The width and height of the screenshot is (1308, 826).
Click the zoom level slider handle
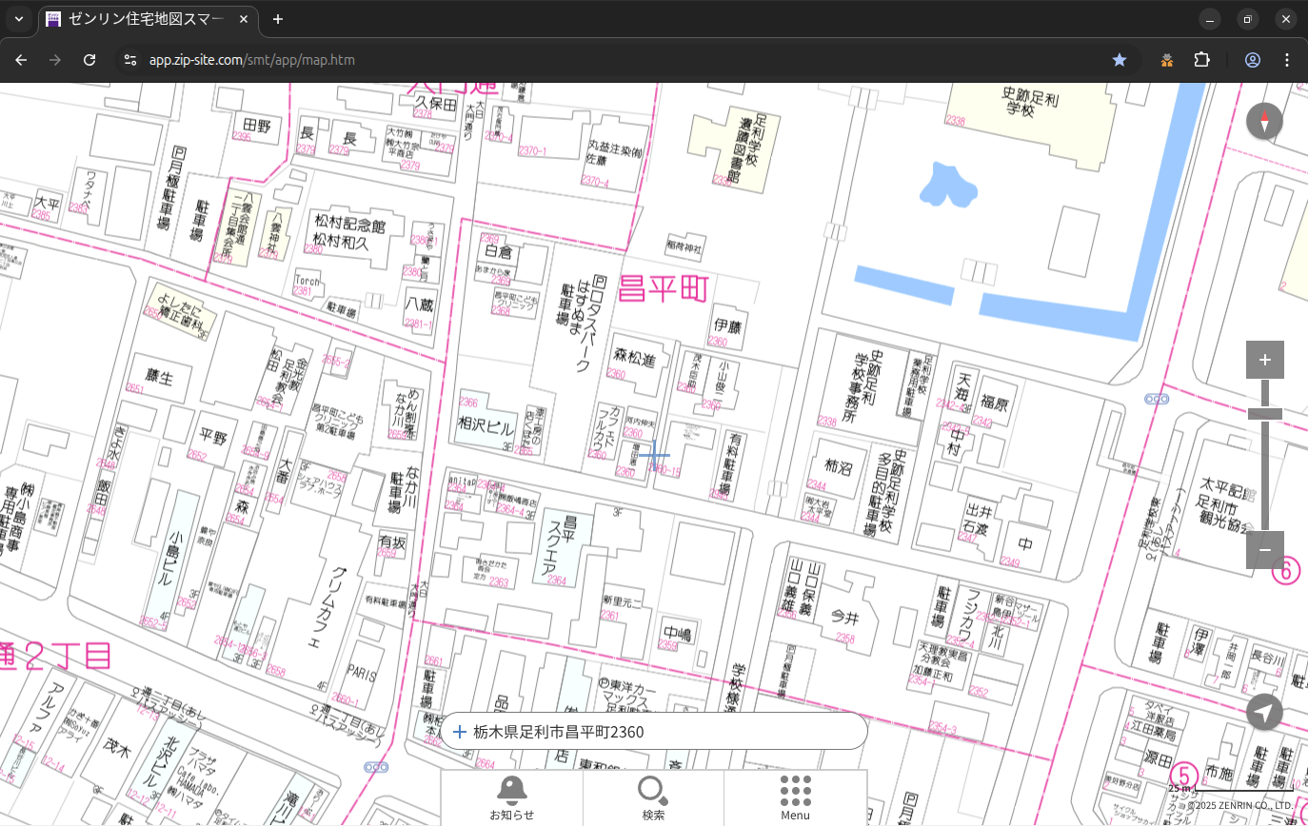pyautogui.click(x=1264, y=413)
